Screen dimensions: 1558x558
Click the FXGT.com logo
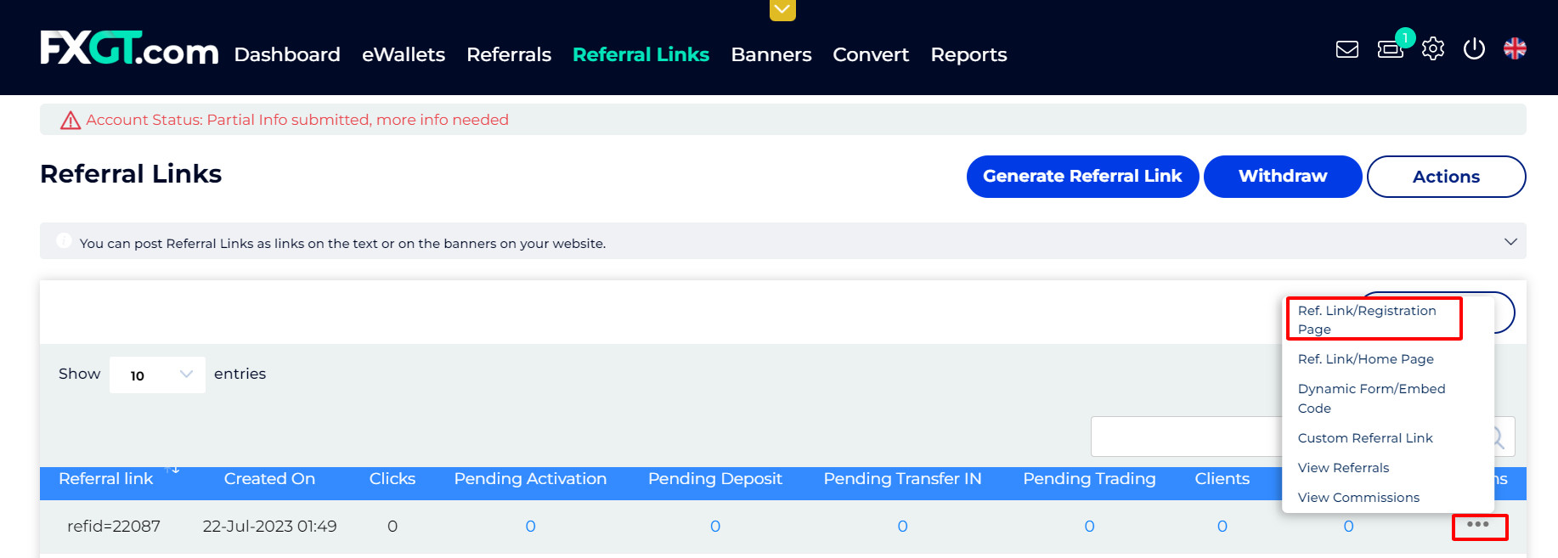coord(129,49)
